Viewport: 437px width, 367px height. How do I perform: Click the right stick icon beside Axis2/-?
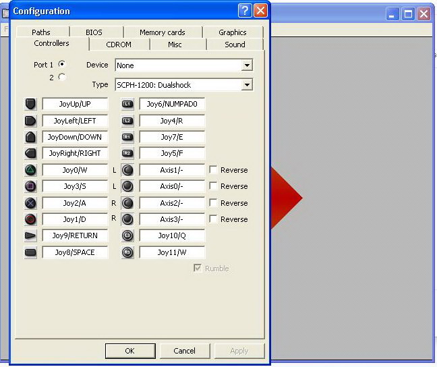pos(127,203)
